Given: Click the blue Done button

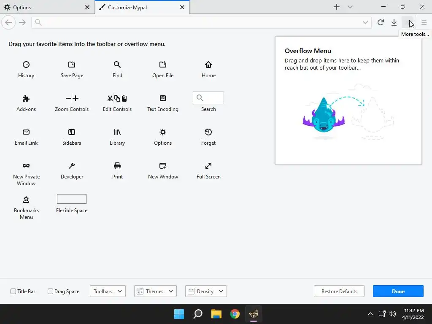Looking at the screenshot, I should pyautogui.click(x=398, y=291).
